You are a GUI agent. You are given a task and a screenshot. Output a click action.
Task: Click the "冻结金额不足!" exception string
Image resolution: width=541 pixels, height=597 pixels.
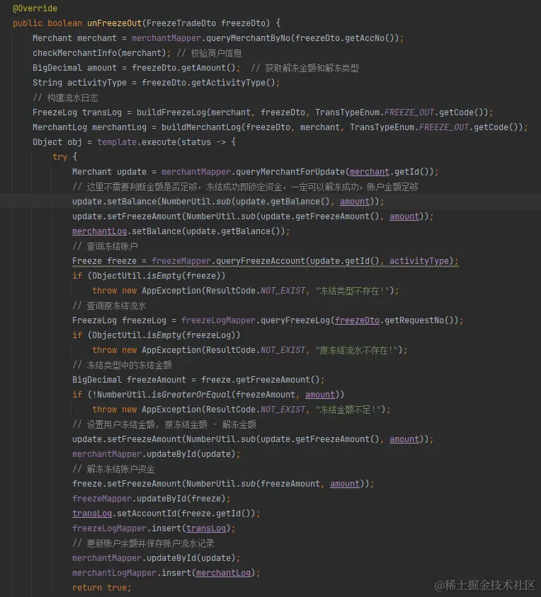(348, 410)
